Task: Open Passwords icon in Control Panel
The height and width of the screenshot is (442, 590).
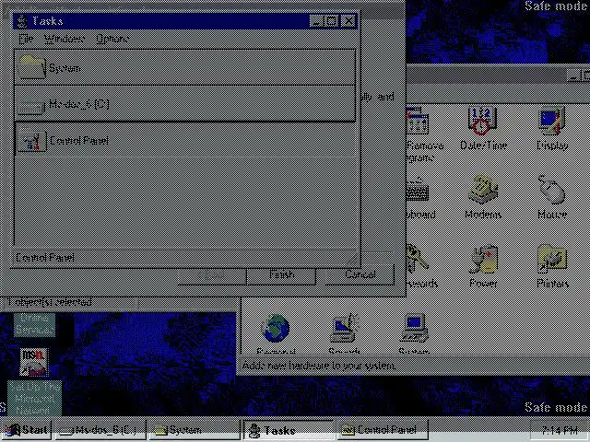Action: pyautogui.click(x=418, y=259)
